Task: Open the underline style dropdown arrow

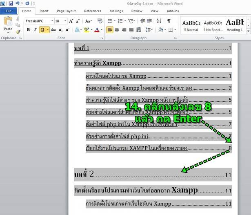Action: click(48, 30)
